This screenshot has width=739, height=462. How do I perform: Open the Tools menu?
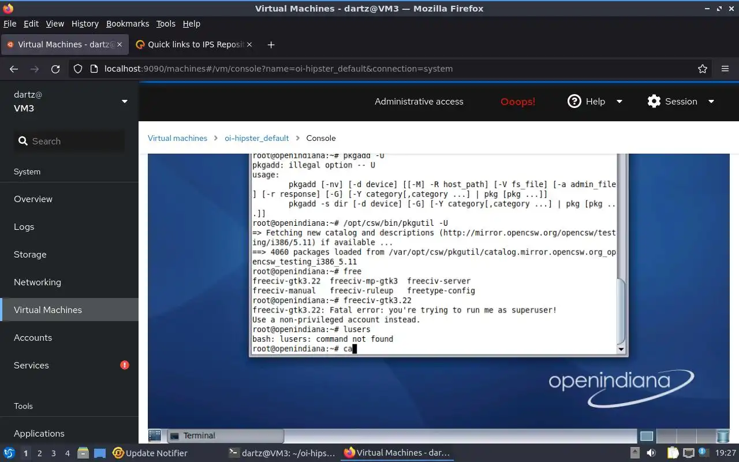pos(166,24)
